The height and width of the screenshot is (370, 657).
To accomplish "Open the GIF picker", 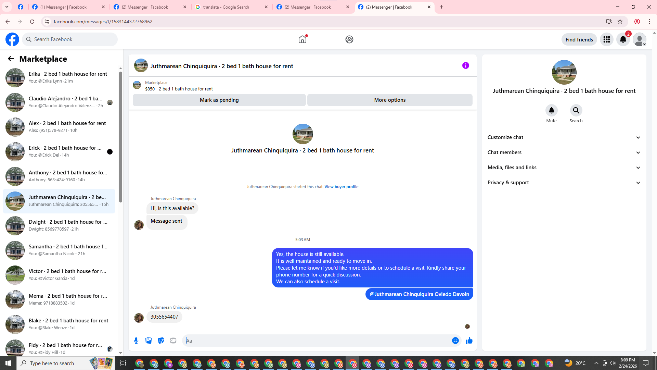I will pos(173,341).
